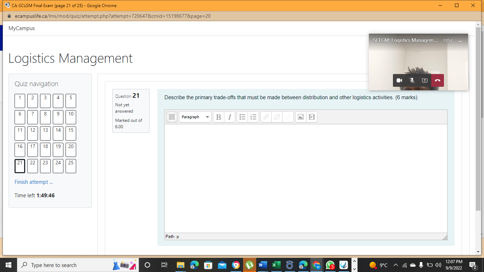Insert an image into the answer
Screen dimensions: 484x272
301,117
